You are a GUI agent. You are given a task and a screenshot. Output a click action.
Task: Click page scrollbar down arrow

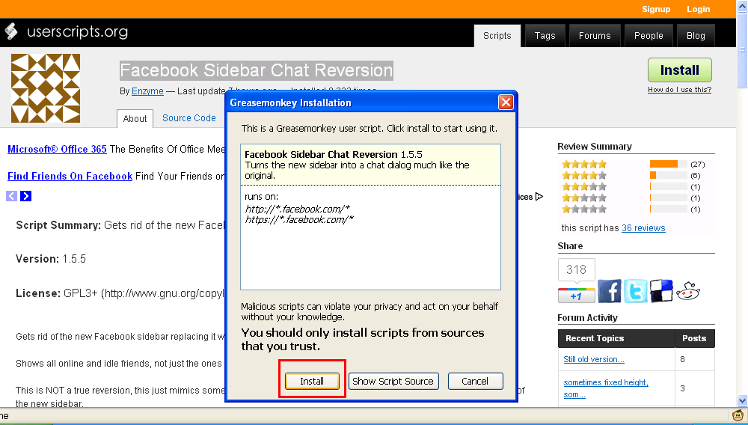742,400
